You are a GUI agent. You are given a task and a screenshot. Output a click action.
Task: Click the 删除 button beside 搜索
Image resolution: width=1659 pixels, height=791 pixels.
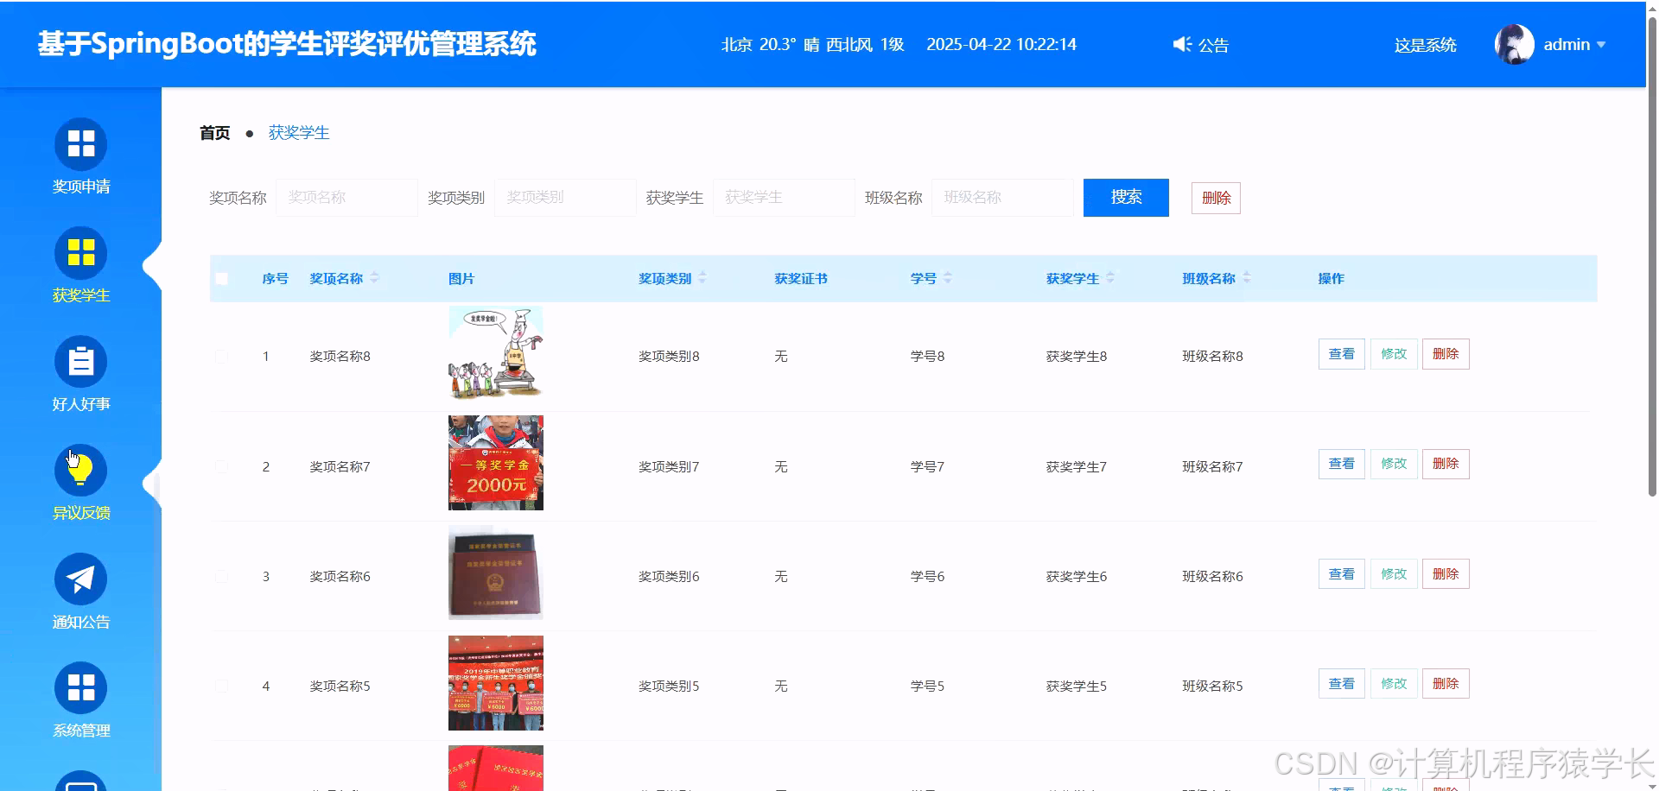tap(1216, 198)
